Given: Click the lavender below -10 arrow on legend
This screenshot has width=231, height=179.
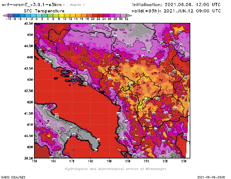Looking at the screenshot, I should tap(5, 15).
